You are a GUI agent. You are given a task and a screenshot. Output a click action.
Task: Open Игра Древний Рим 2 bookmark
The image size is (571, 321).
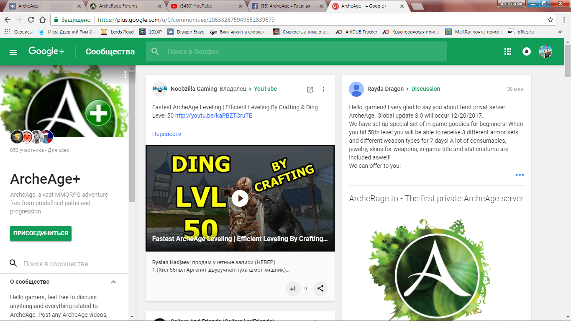point(67,32)
